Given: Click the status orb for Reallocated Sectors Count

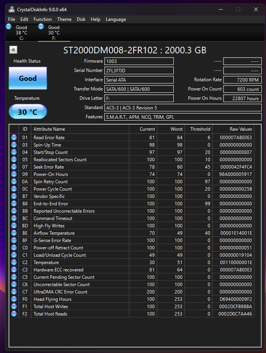Looking at the screenshot, I should click(x=14, y=159).
